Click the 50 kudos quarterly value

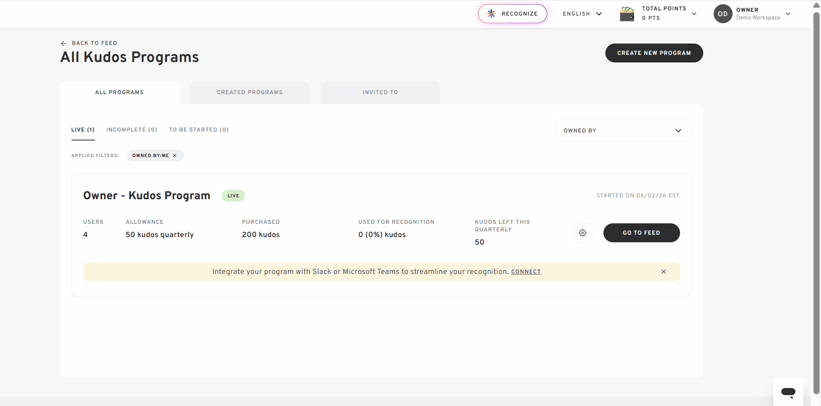159,235
